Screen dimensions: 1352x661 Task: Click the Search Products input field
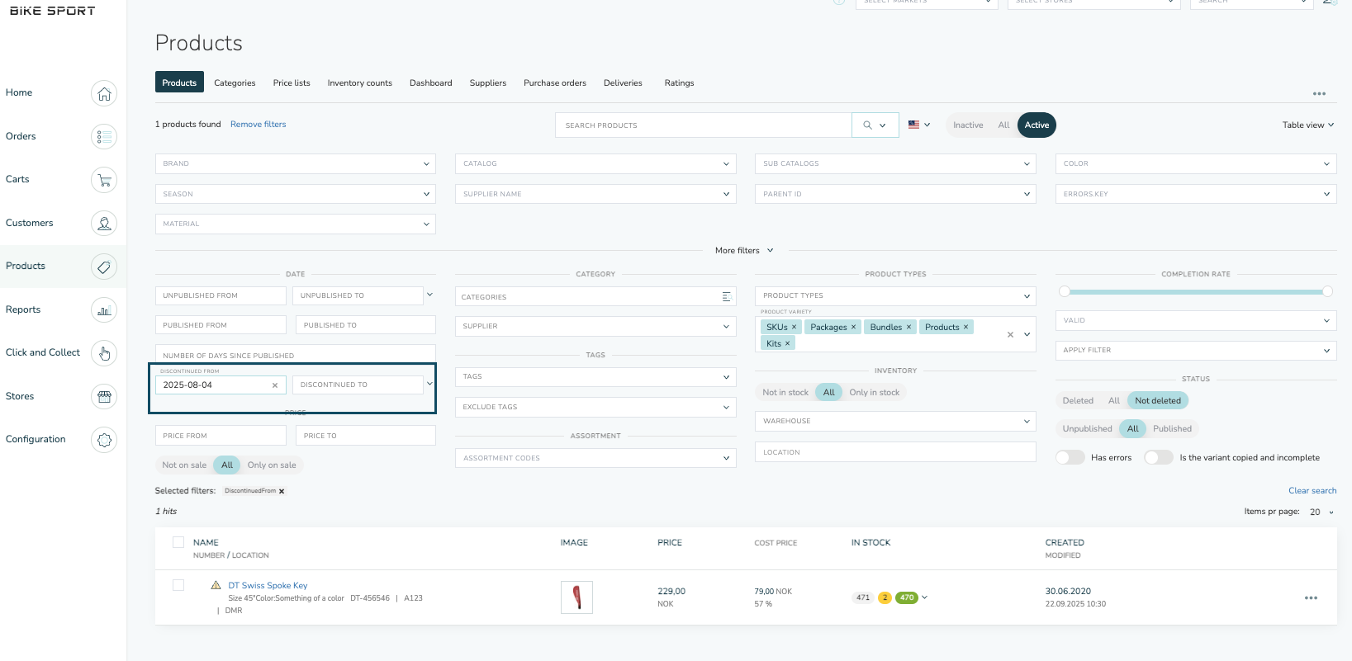click(x=703, y=125)
